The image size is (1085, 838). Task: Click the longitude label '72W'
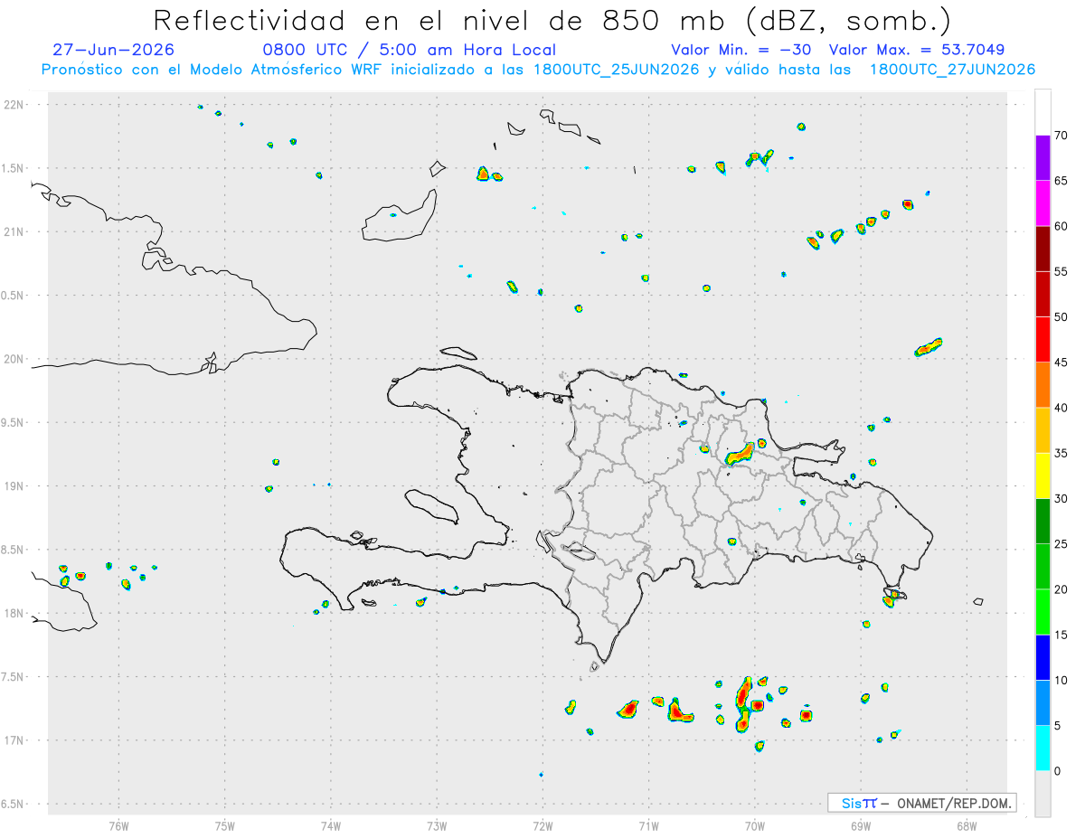click(x=542, y=824)
